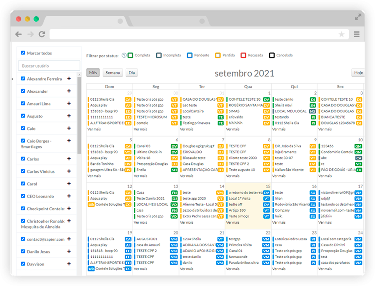The image size is (375, 286).
Task: Bookmark page with the star icon
Action: coord(342,35)
